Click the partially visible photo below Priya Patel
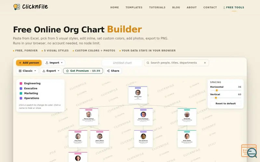260x162 pixels. (x=78, y=158)
